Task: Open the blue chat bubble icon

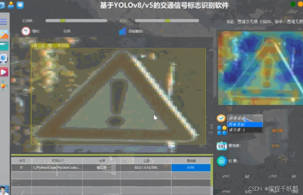Action: pyautogui.click(x=20, y=5)
